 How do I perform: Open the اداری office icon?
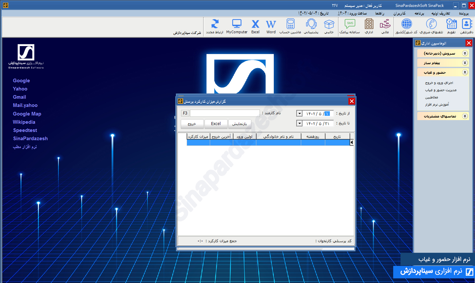[x=369, y=26]
